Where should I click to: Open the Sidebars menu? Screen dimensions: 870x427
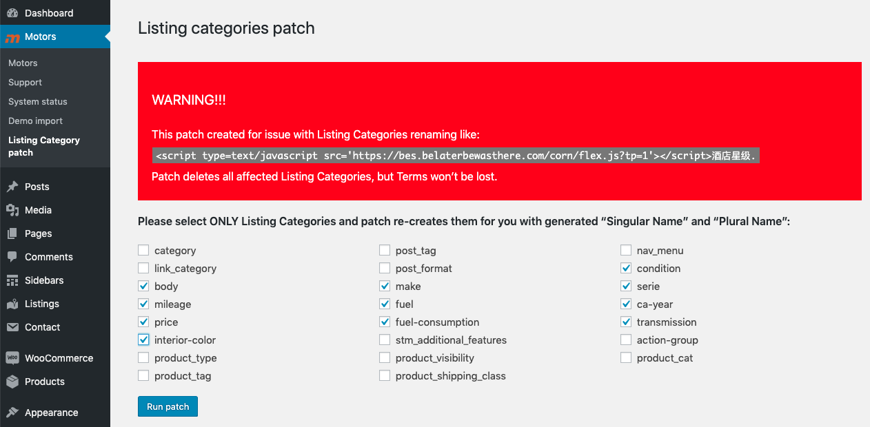coord(55,280)
